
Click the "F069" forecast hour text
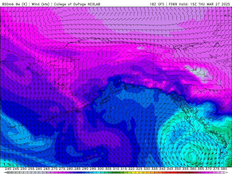point(173,4)
